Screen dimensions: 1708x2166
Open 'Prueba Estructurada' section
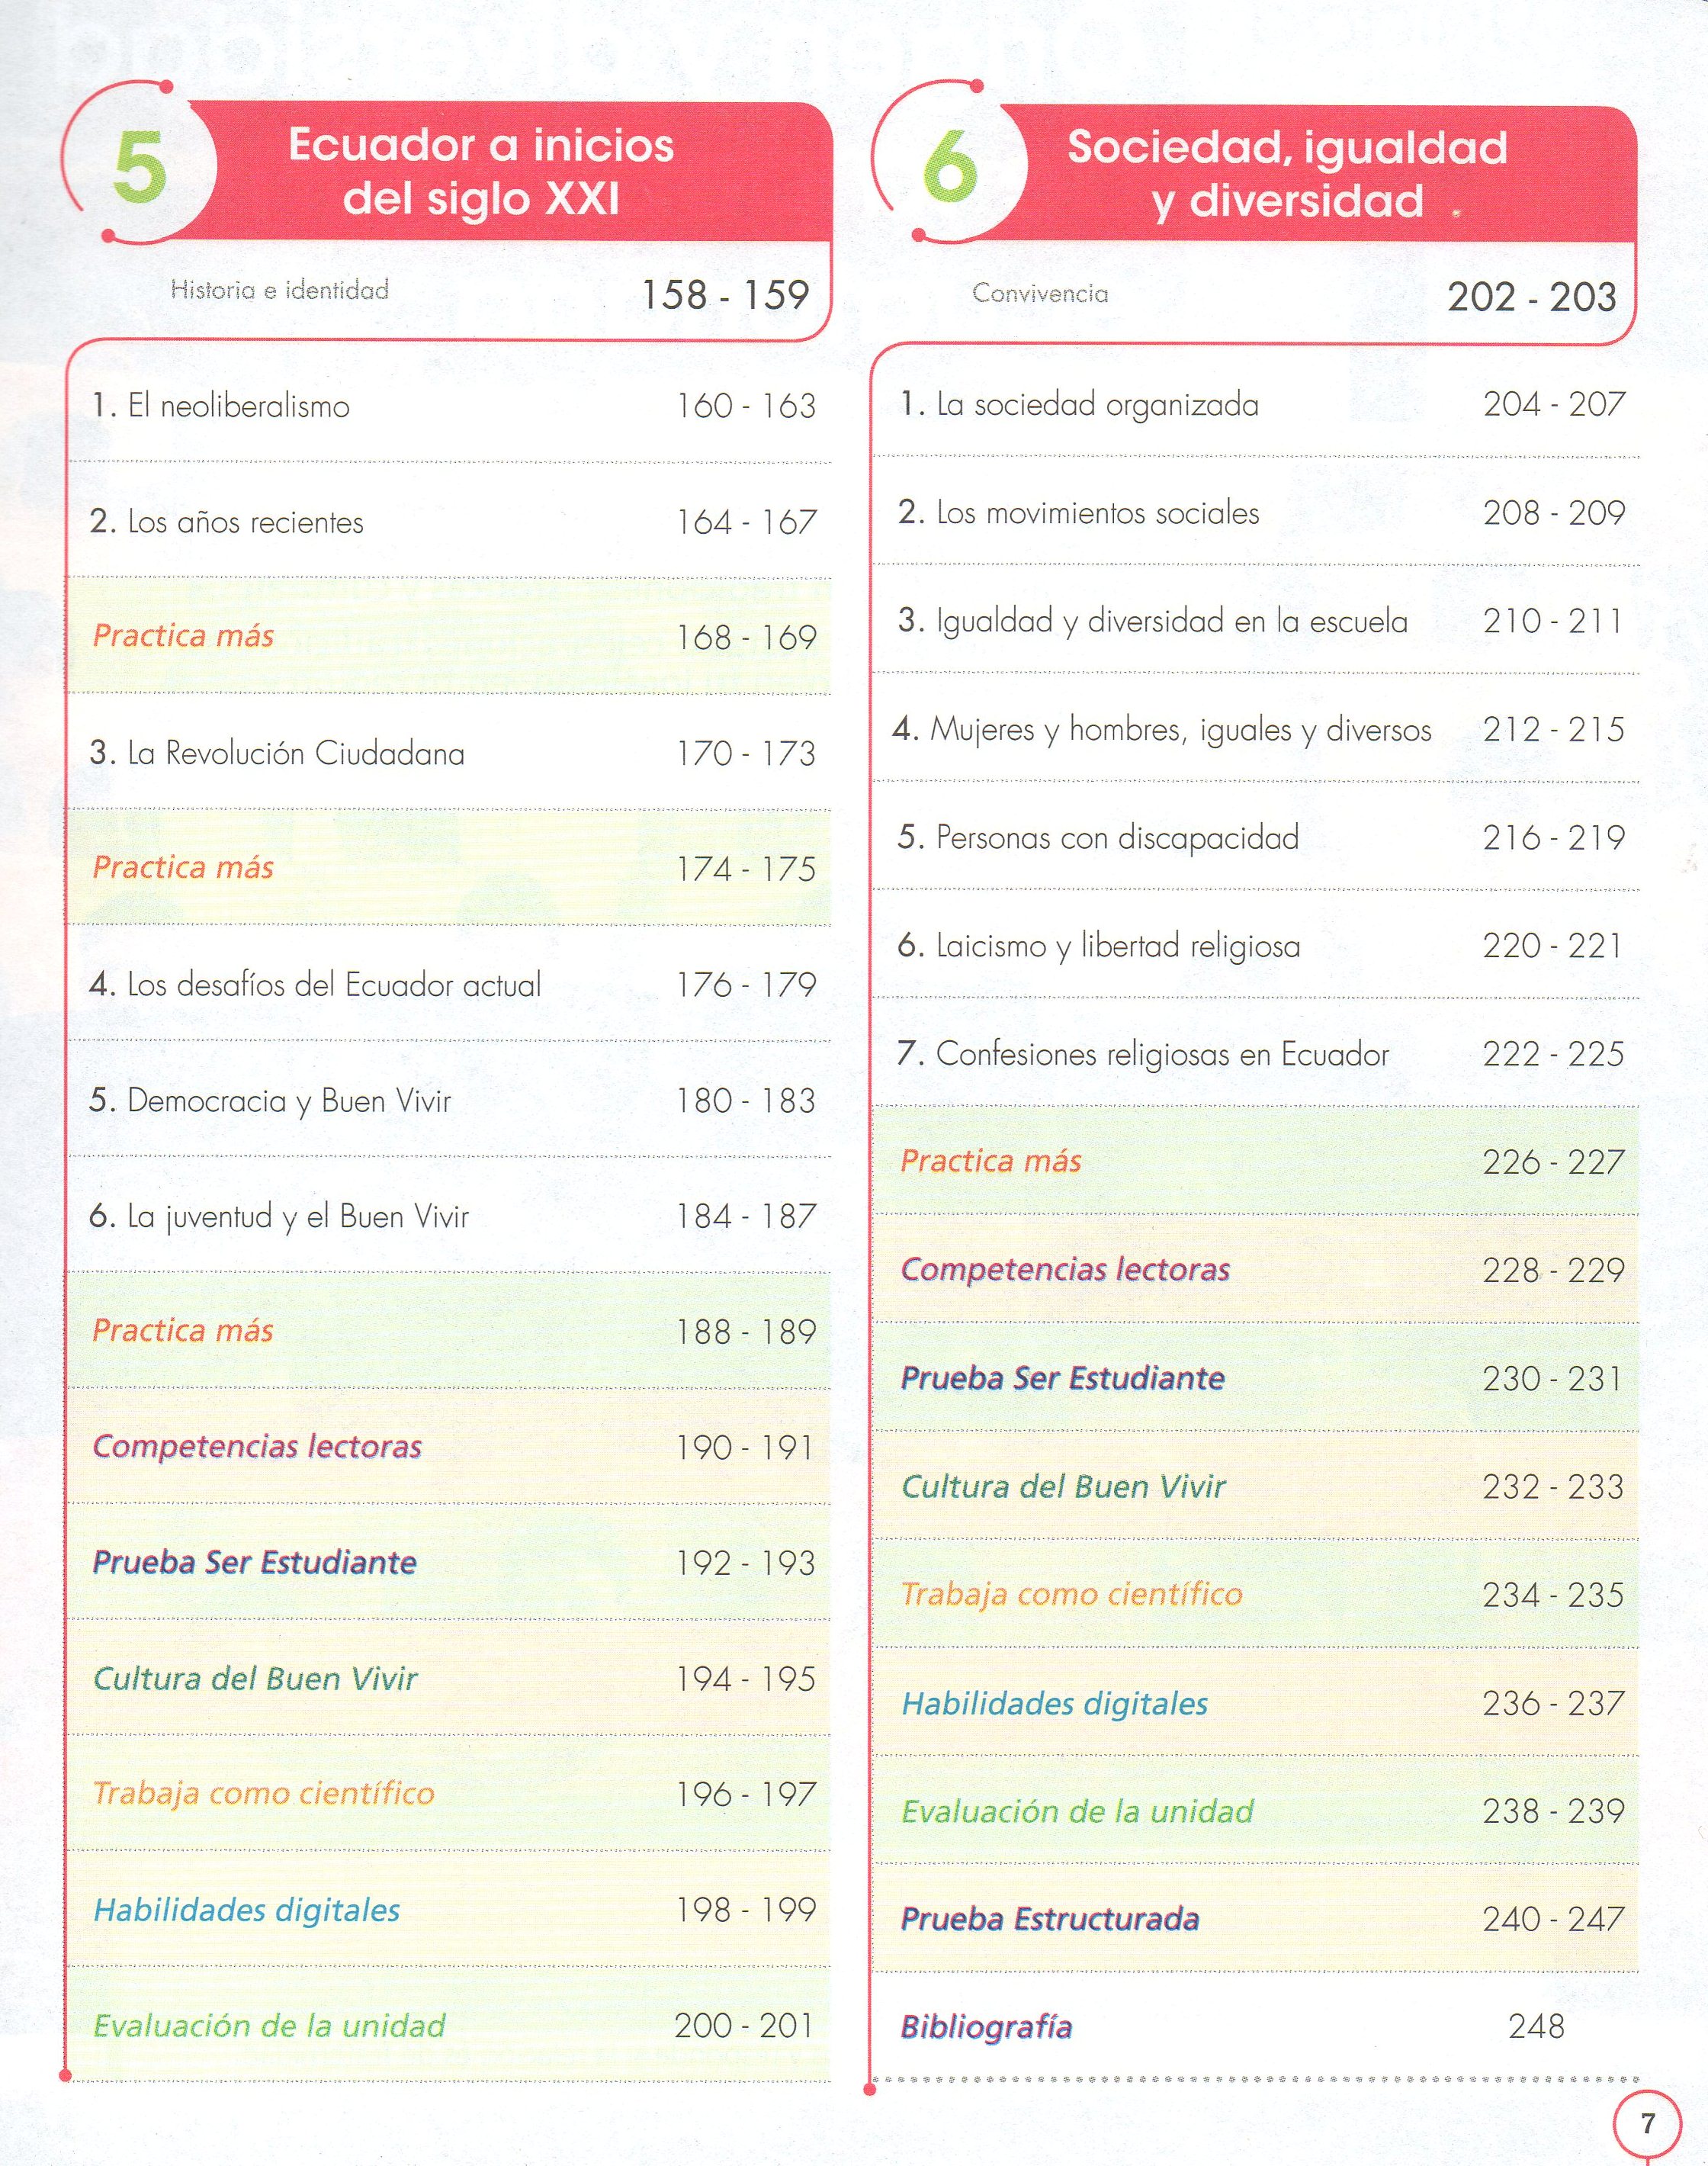[x=1050, y=1919]
